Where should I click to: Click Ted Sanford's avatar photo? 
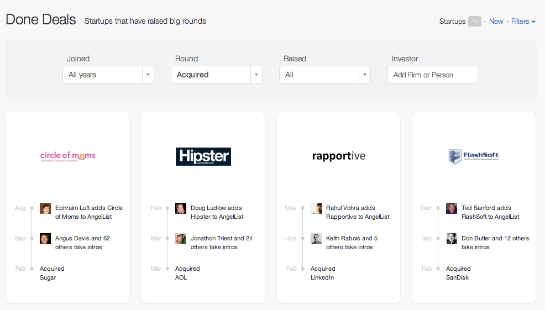coord(452,208)
